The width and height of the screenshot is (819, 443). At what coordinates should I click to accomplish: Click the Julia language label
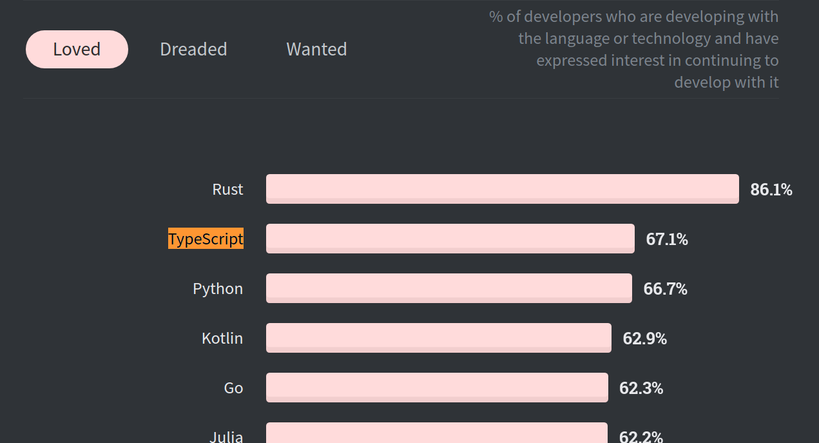point(226,436)
